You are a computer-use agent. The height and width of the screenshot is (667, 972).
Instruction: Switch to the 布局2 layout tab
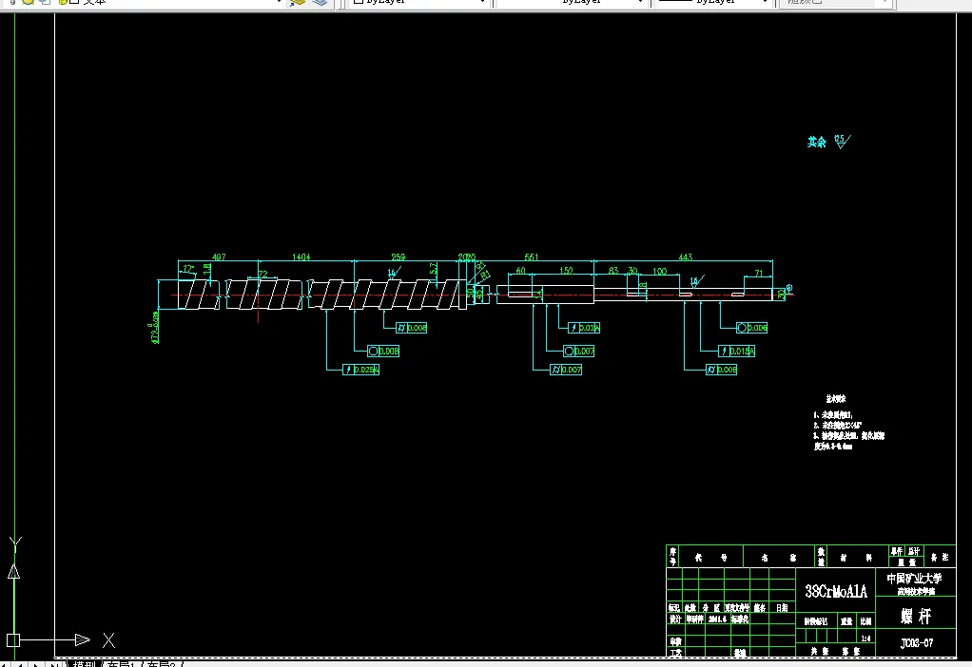coord(162,664)
